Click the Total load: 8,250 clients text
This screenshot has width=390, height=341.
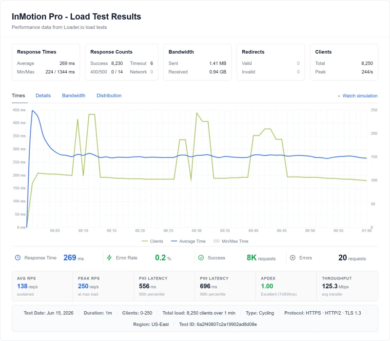tap(199, 313)
